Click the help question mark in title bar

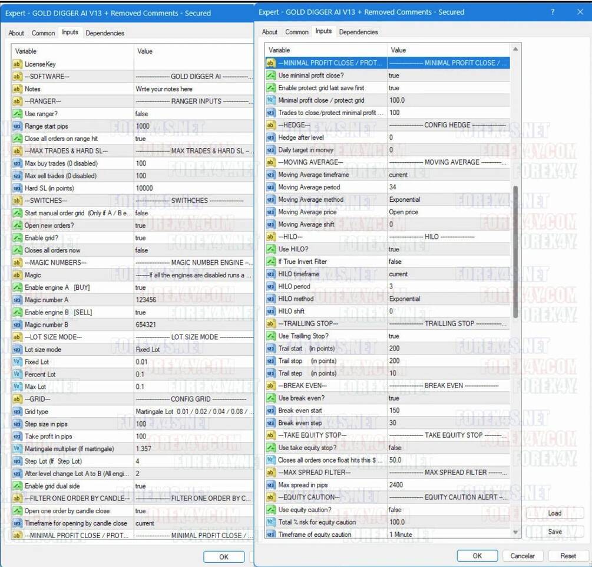(x=553, y=12)
